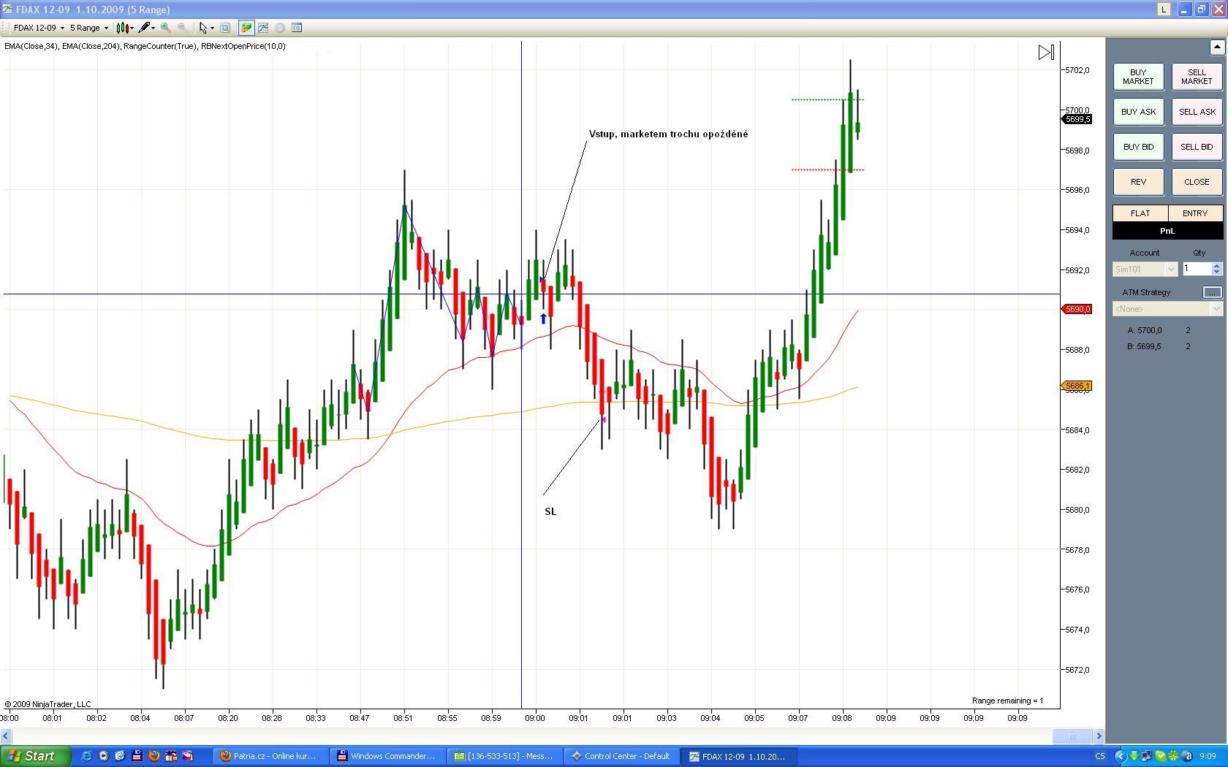The width and height of the screenshot is (1228, 767).
Task: Expand hidden tray icons with blue arrow
Action: [x=1119, y=756]
